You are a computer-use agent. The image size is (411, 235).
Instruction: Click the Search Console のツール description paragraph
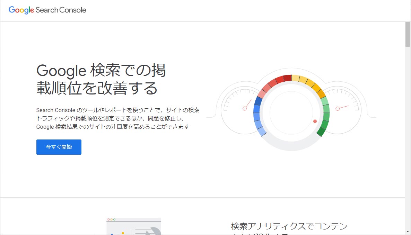(118, 118)
